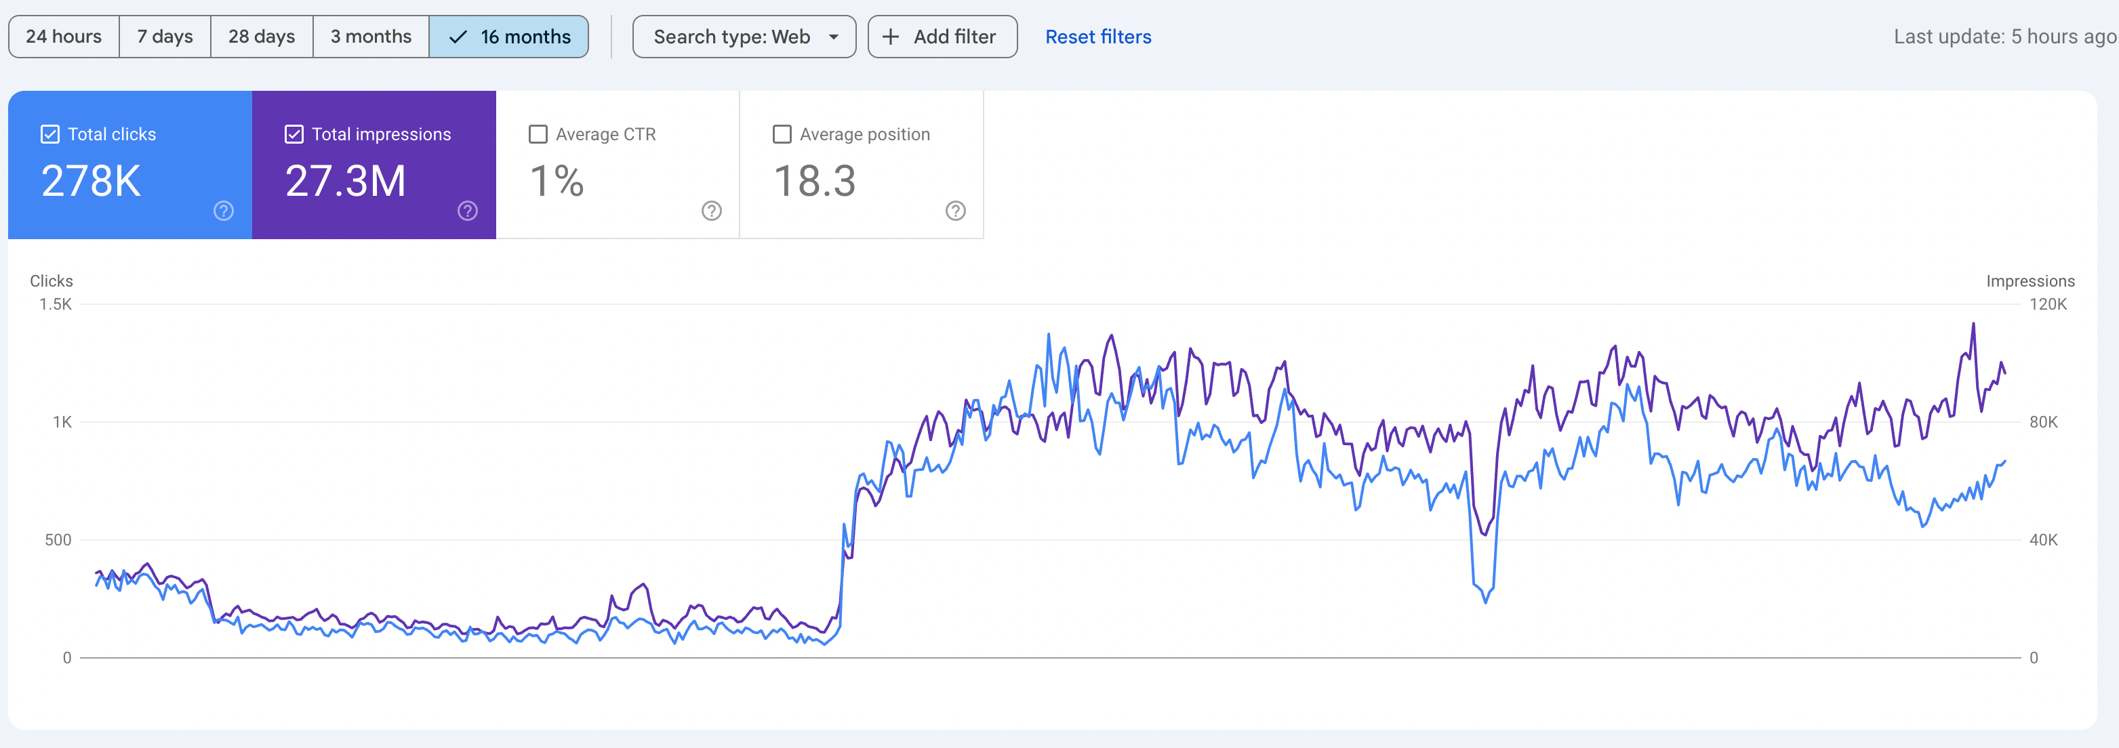
Task: Open the Search type: Web dropdown
Action: click(732, 37)
